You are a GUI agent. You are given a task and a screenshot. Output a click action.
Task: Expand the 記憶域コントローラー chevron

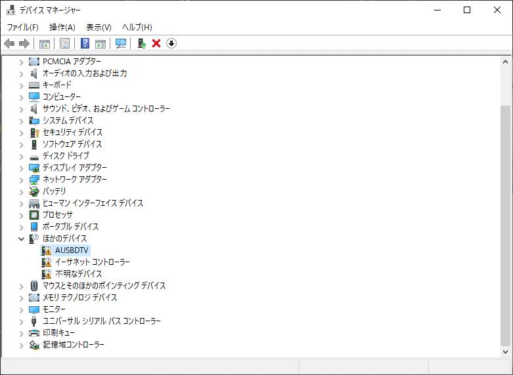(21, 345)
